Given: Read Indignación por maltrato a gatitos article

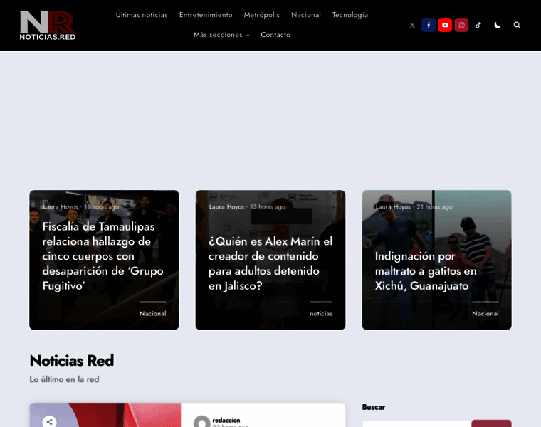Looking at the screenshot, I should tap(426, 270).
